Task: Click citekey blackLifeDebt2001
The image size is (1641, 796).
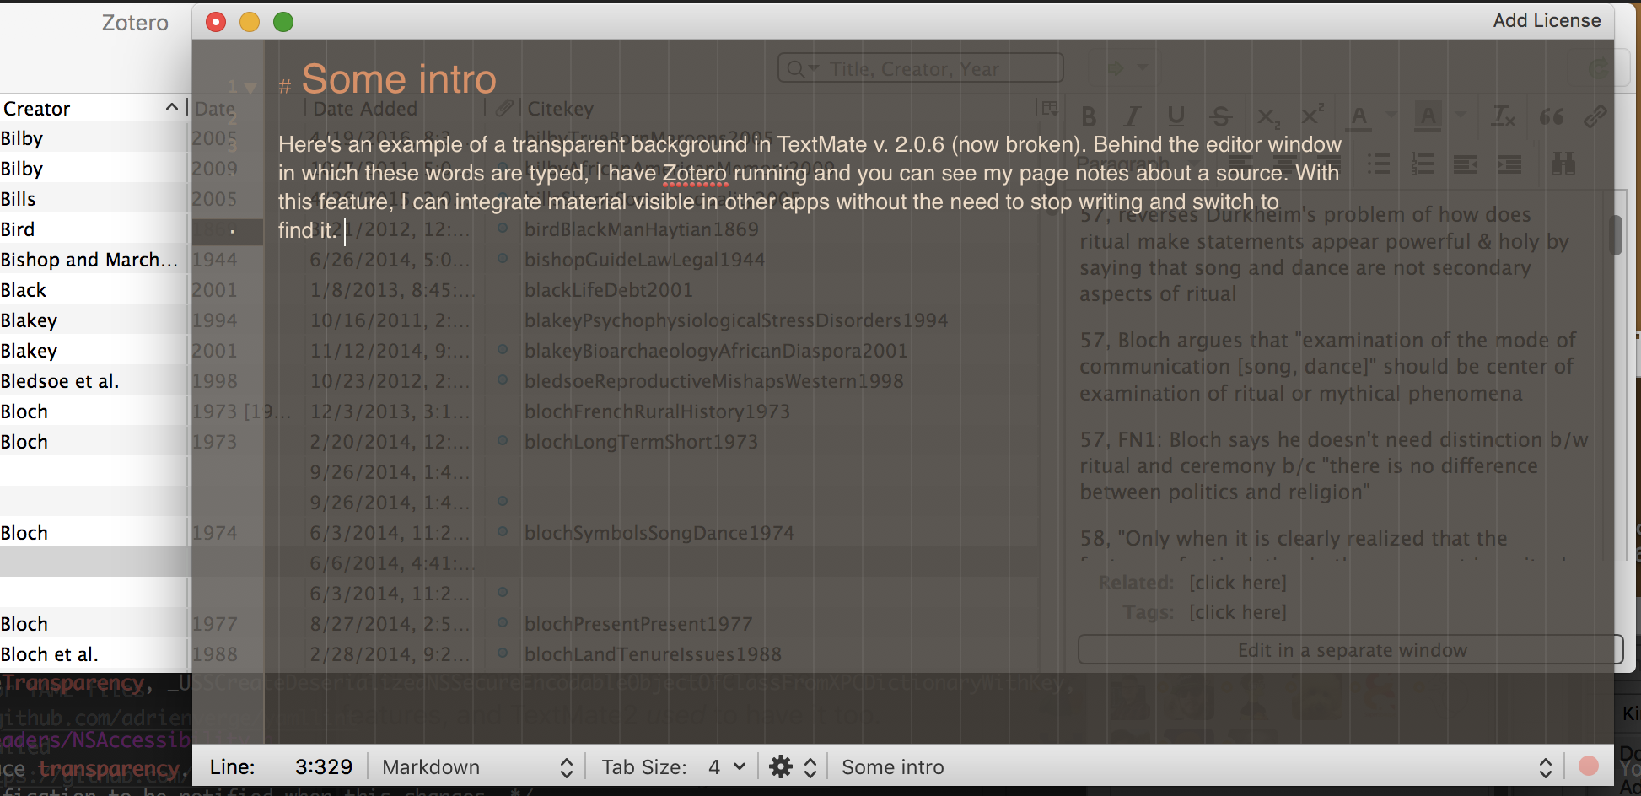Action: (x=608, y=290)
